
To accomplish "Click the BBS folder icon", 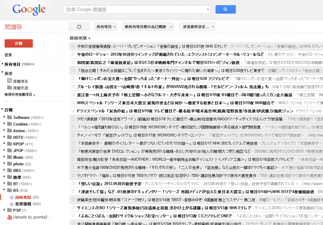I will [9, 171].
